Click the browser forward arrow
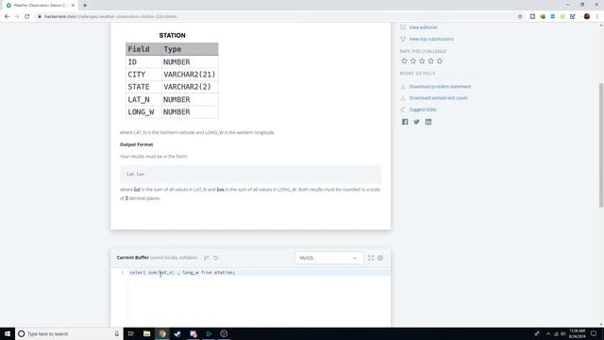The image size is (604, 340). click(17, 17)
